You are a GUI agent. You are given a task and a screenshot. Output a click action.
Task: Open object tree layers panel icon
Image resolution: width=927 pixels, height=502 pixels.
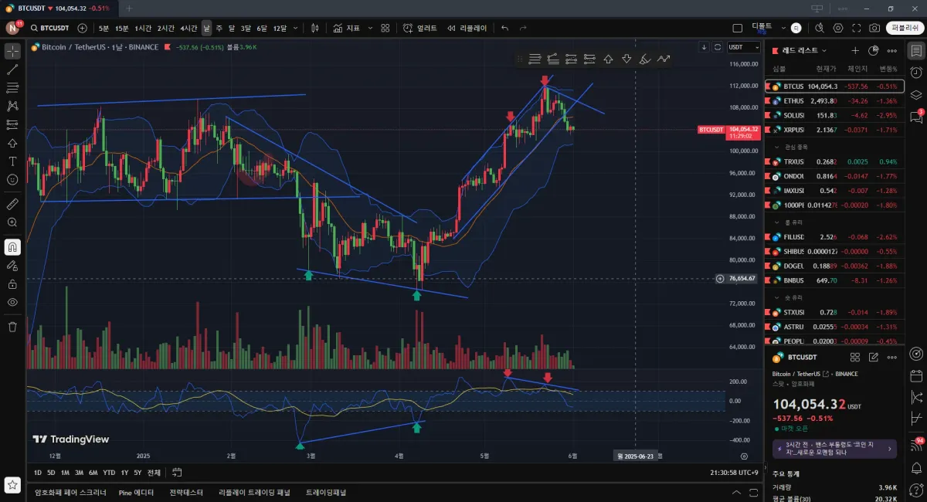coord(916,95)
